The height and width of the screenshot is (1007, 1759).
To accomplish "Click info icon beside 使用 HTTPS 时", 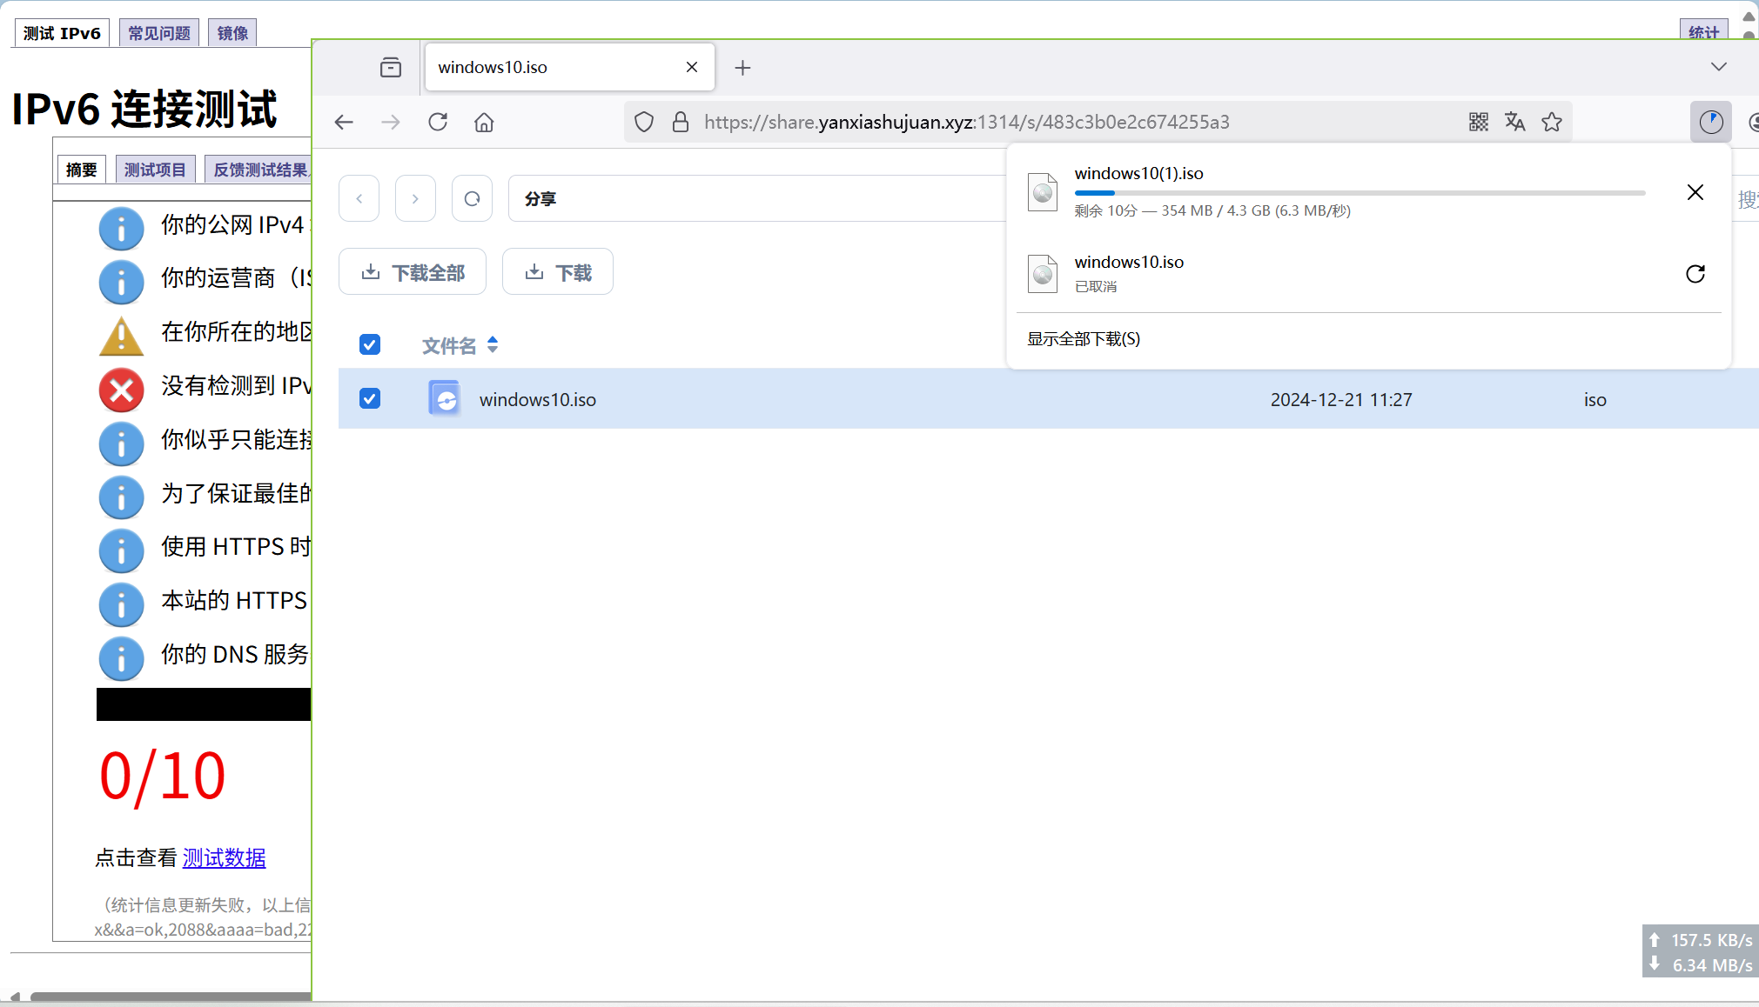I will click(x=121, y=550).
